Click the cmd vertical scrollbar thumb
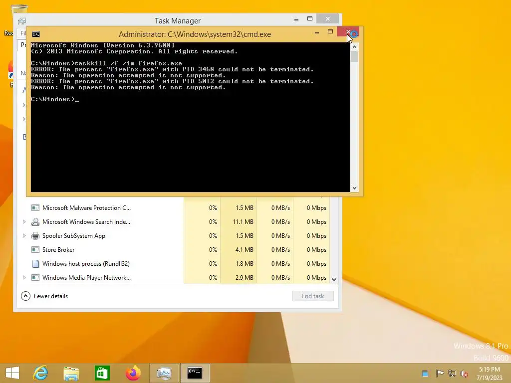 coord(355,57)
